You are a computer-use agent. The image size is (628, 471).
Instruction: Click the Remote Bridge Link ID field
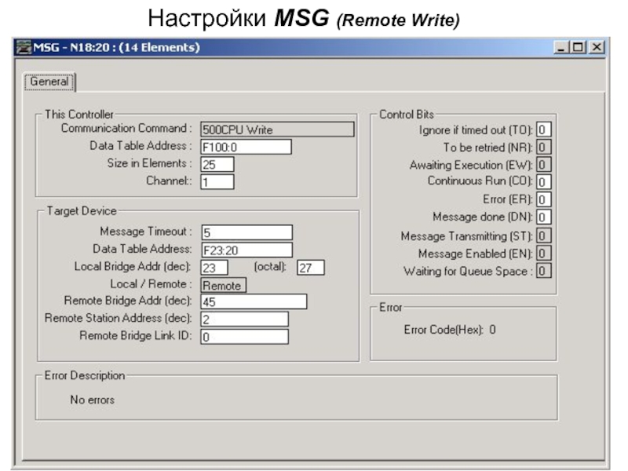point(244,337)
